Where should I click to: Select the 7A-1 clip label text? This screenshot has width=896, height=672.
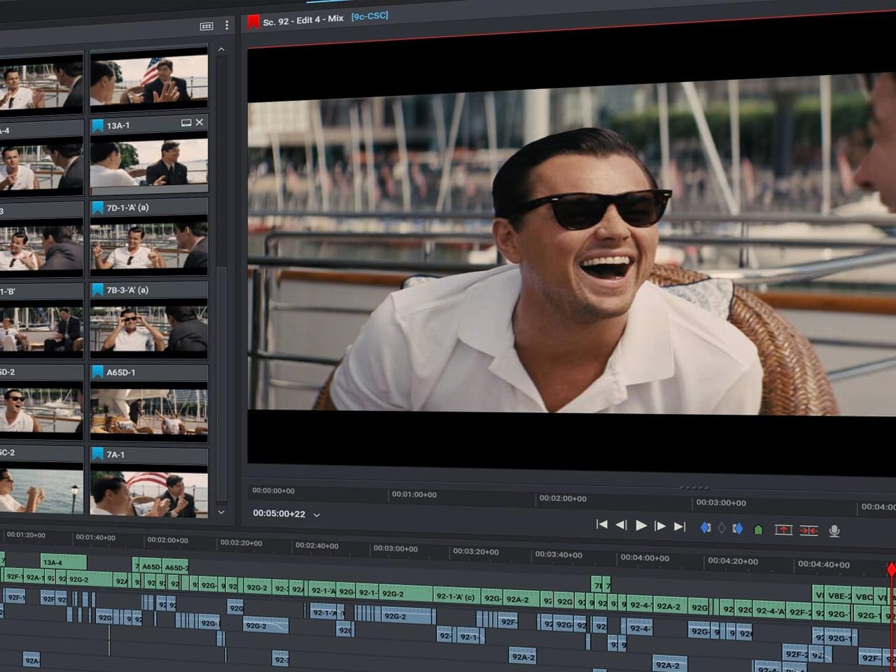[115, 454]
